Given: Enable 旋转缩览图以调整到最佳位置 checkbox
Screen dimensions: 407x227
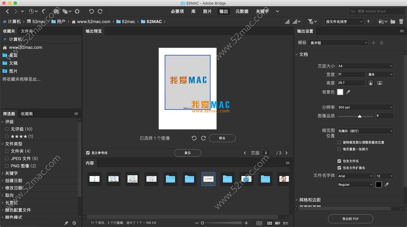Looking at the screenshot, I should 339,142.
